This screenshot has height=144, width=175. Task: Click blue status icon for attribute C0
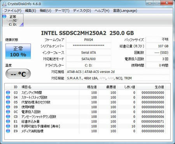[8, 117]
